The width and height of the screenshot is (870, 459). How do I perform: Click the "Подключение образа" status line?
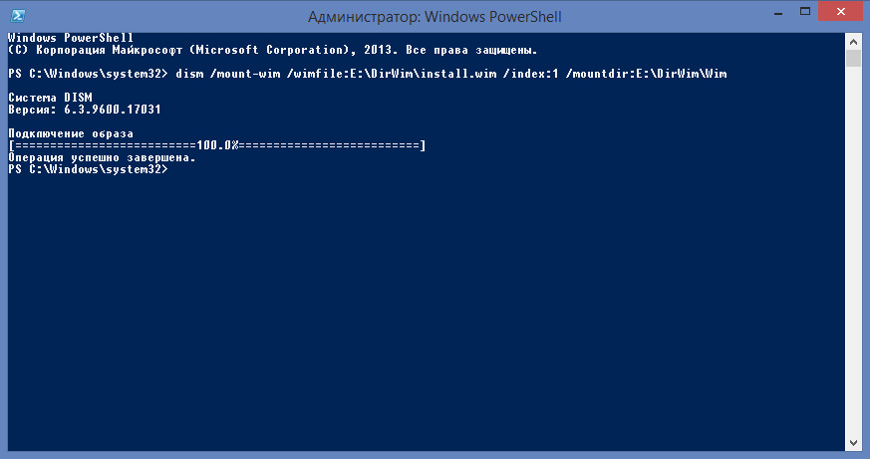[x=70, y=133]
